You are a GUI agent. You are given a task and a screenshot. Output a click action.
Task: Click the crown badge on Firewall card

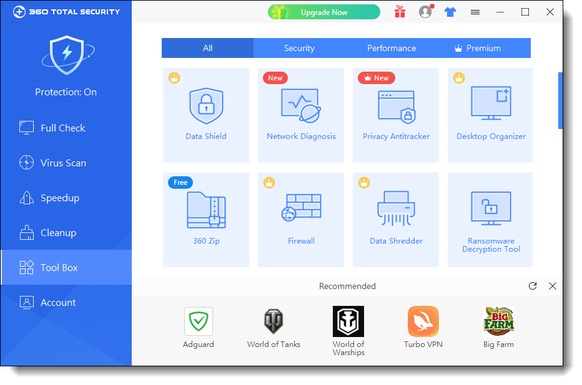point(269,183)
